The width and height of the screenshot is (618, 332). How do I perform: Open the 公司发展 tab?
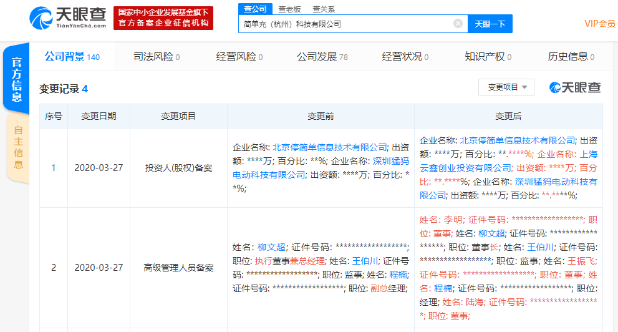point(322,57)
